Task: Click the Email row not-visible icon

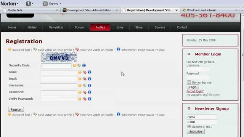Action: (x=85, y=79)
